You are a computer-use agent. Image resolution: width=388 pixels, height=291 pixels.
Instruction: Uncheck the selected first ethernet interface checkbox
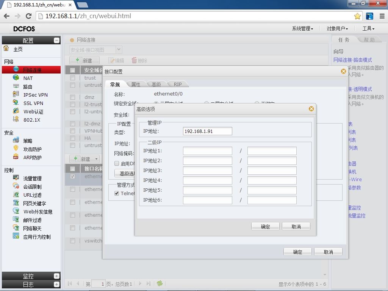[72, 177]
